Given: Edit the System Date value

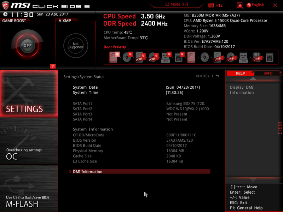Looking at the screenshot, I should click(183, 87).
